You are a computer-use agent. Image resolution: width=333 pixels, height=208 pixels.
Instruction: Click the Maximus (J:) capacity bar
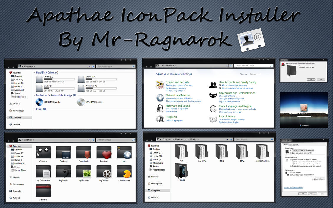(101, 89)
